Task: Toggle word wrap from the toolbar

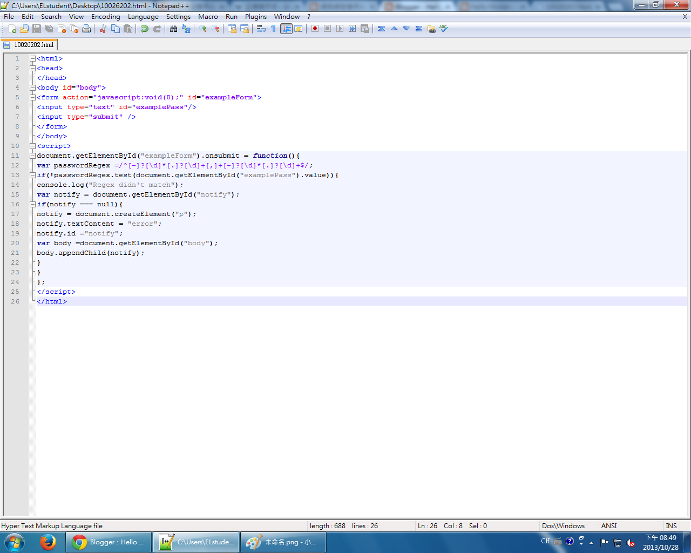Action: pyautogui.click(x=261, y=29)
